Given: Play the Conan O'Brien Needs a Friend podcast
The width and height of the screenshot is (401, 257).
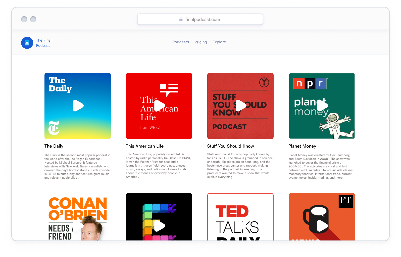Looking at the screenshot, I should (x=78, y=226).
